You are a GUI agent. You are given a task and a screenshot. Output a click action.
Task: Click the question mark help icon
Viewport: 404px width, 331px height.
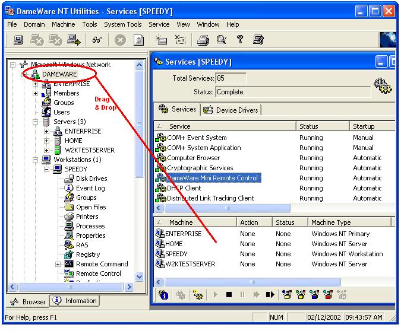240,39
